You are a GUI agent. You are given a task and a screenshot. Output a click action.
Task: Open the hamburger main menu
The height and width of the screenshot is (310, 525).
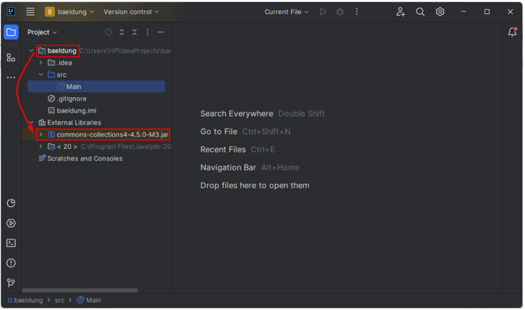click(30, 12)
